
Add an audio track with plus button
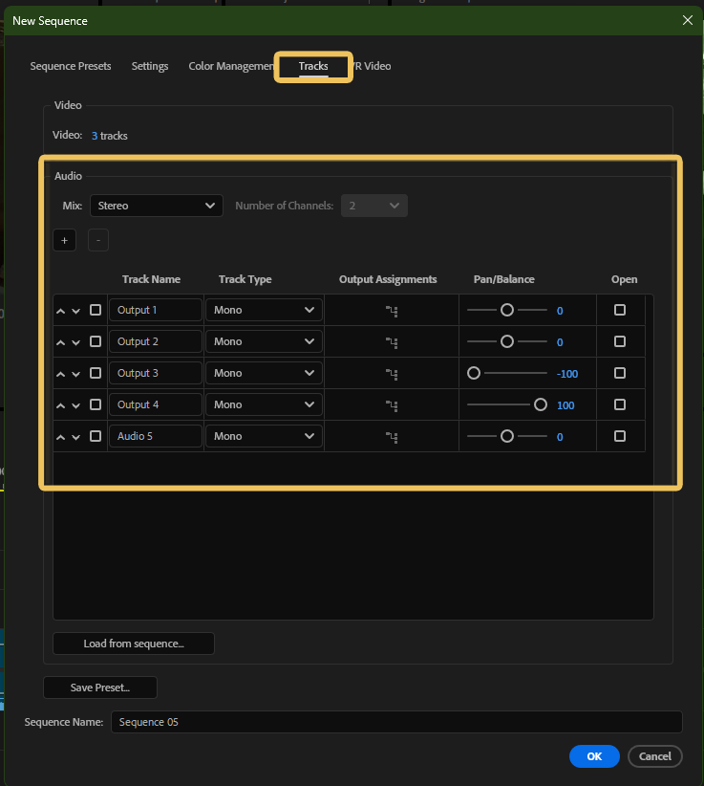pyautogui.click(x=65, y=240)
